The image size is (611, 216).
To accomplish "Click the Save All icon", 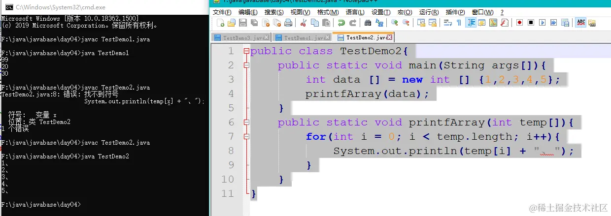I will click(254, 23).
